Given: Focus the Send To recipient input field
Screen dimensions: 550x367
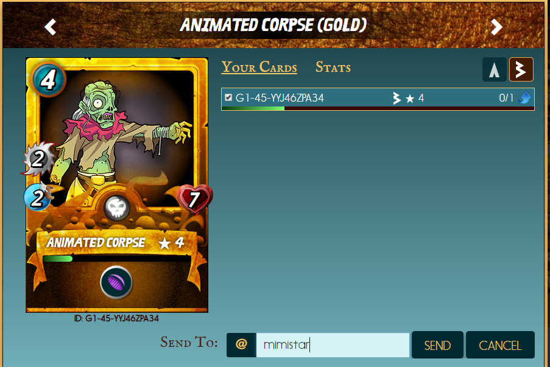Looking at the screenshot, I should (333, 345).
